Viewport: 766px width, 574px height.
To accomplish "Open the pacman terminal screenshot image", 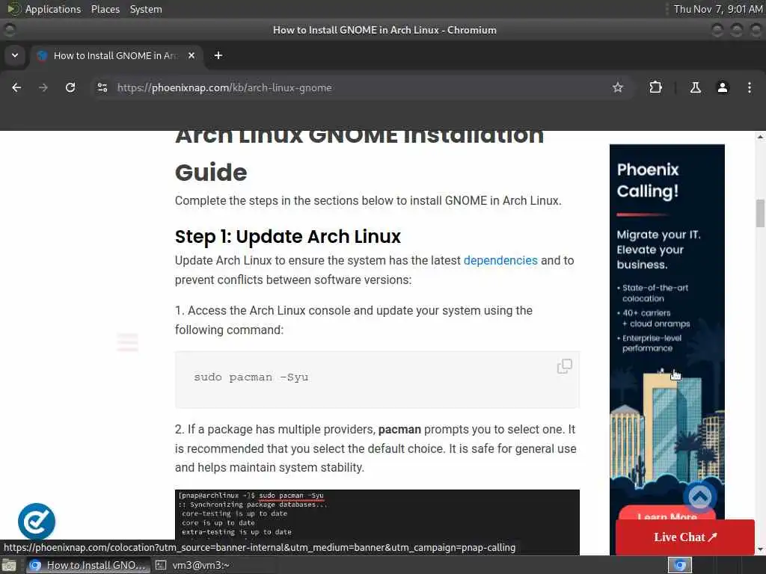I will [377, 522].
